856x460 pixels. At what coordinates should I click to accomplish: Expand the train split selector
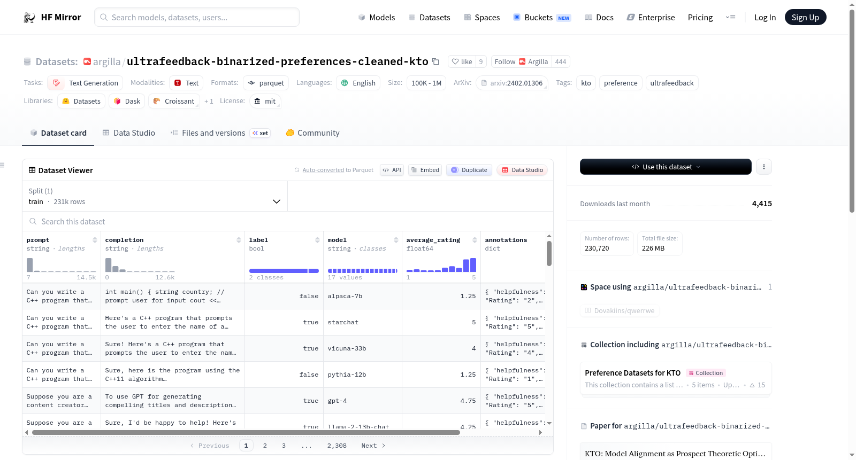[155, 196]
